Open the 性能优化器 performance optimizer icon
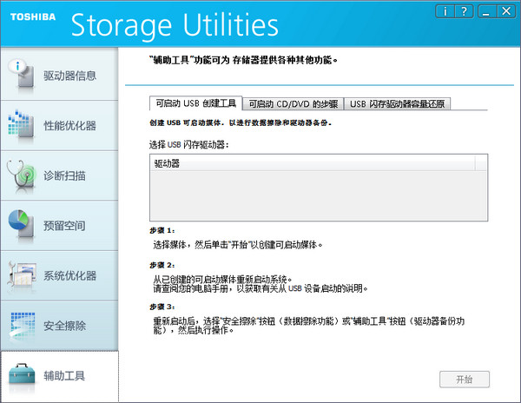Screen dimensions: 521x403 (21, 124)
